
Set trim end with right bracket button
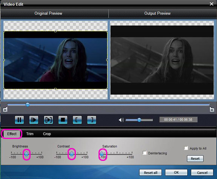(x=92, y=120)
